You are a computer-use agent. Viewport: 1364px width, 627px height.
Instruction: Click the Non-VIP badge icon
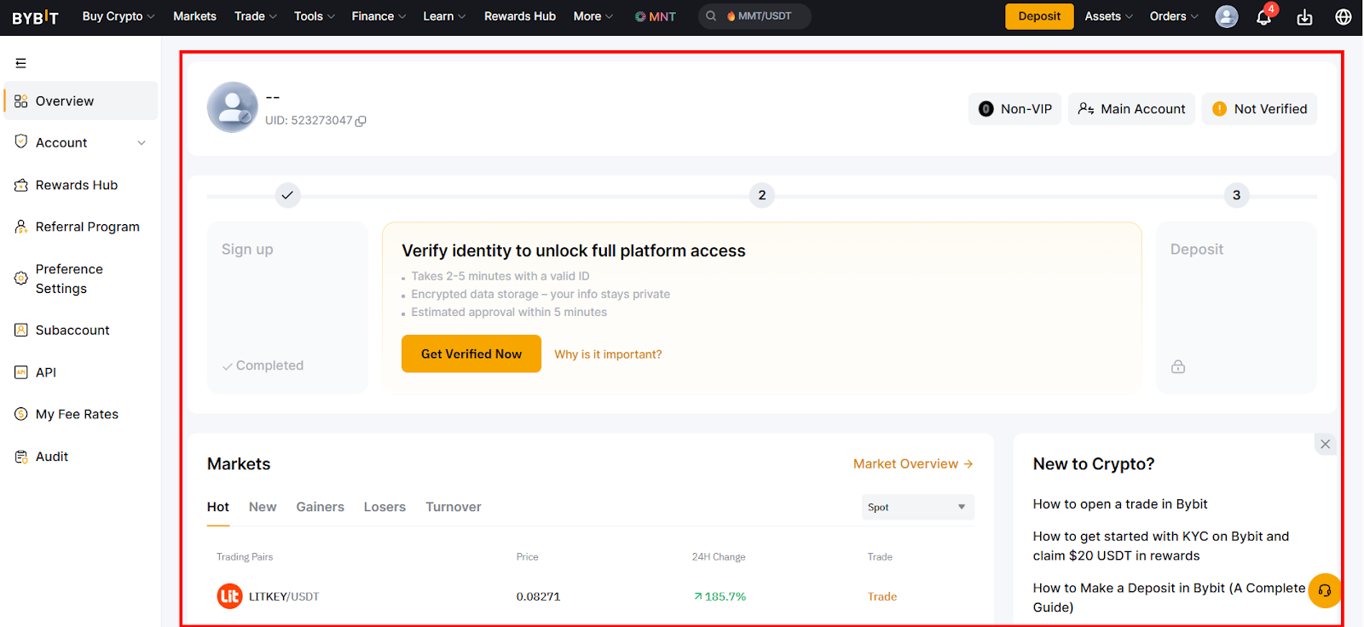pyautogui.click(x=986, y=109)
